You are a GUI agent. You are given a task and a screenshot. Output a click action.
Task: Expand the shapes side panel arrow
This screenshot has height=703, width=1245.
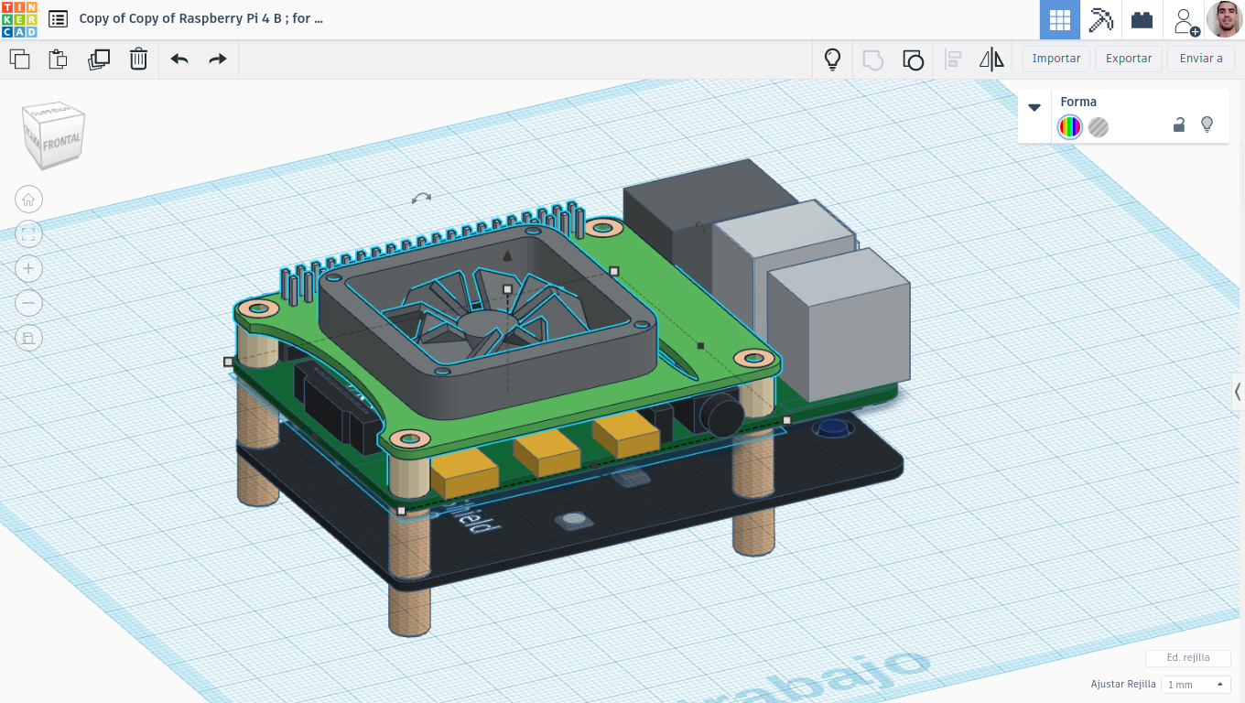[1238, 392]
